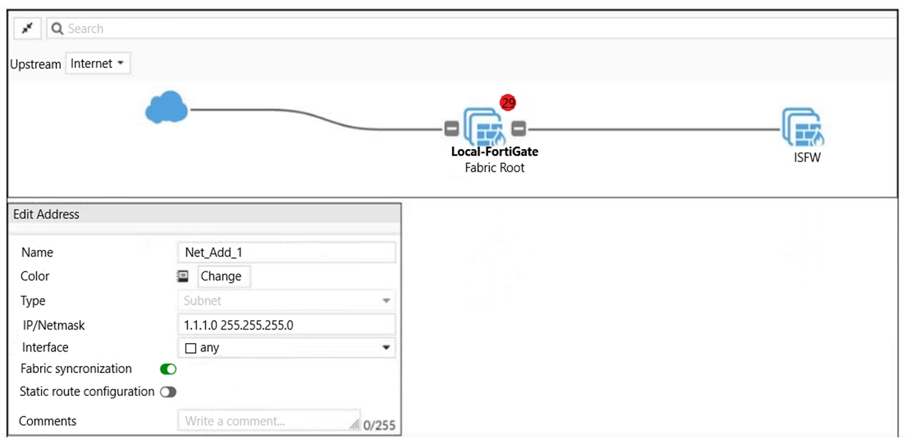Click the collapse view arrows icon
Screen dimensions: 905x439
pos(27,29)
